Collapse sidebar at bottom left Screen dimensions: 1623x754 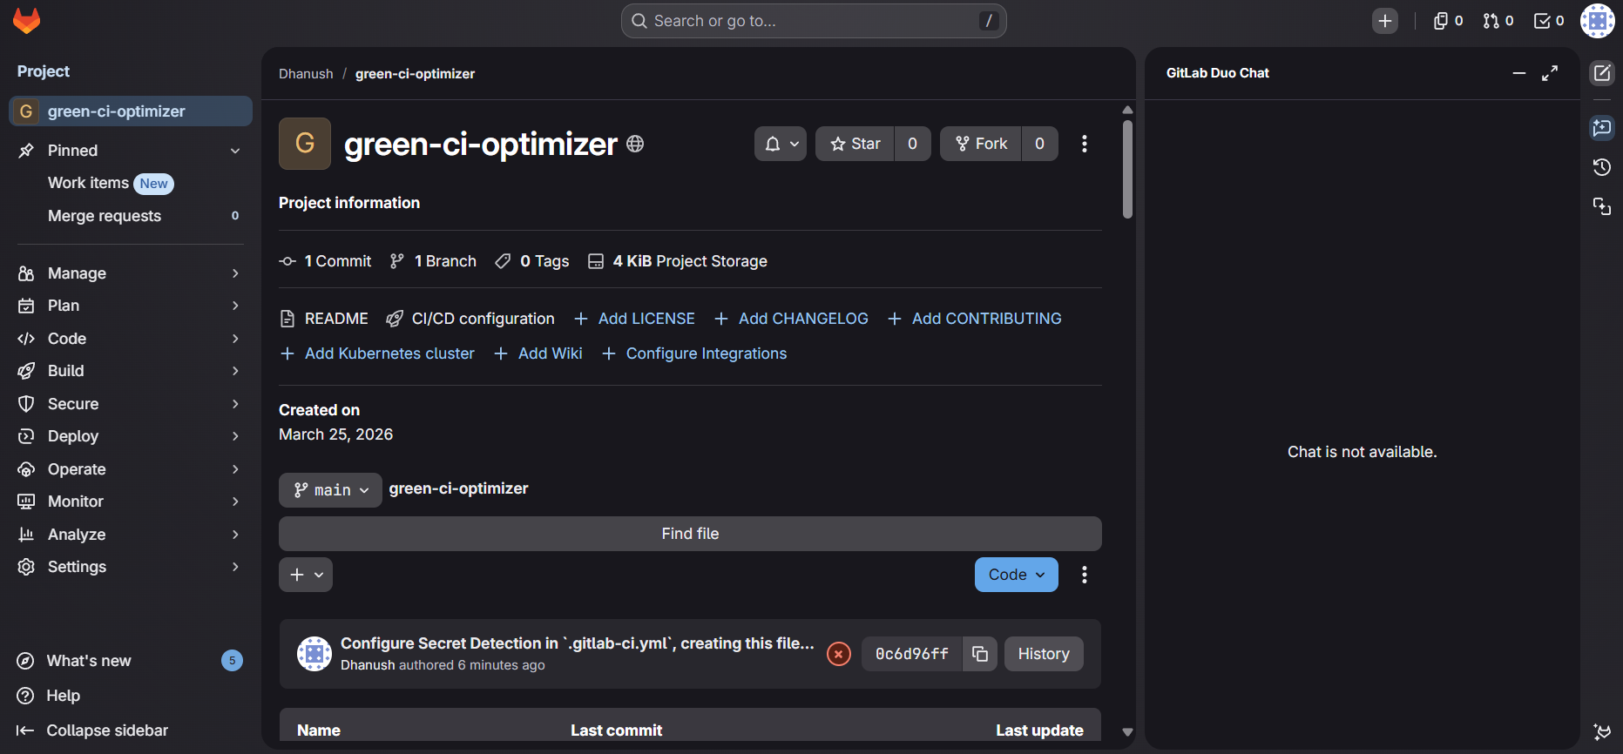tap(92, 730)
